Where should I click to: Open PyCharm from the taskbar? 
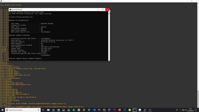104,110
